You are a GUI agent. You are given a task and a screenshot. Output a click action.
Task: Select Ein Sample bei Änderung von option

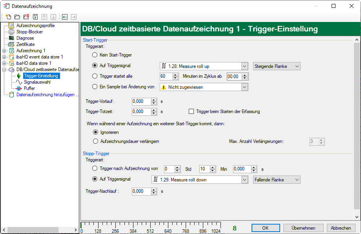[x=95, y=87]
